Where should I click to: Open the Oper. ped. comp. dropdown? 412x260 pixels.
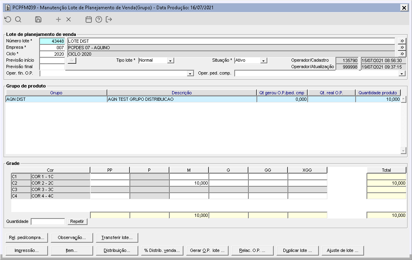pos(402,73)
